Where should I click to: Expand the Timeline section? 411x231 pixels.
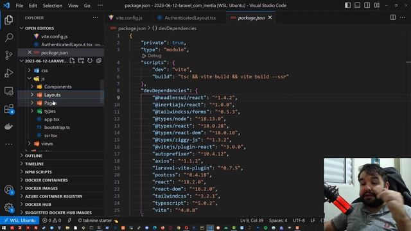[61, 164]
